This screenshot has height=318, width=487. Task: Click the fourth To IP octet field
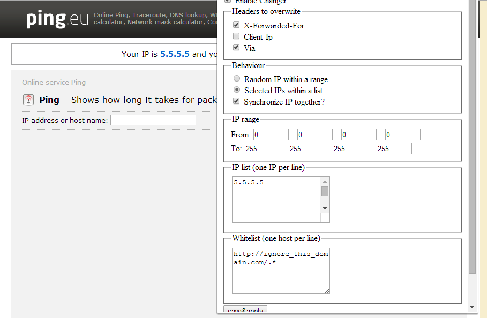tap(394, 149)
